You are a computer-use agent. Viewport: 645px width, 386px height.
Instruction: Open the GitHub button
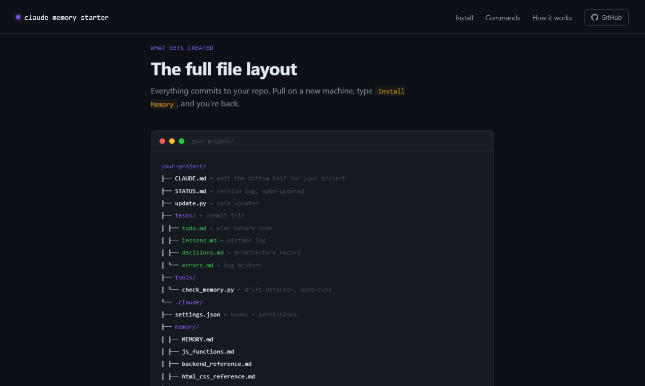coord(606,17)
